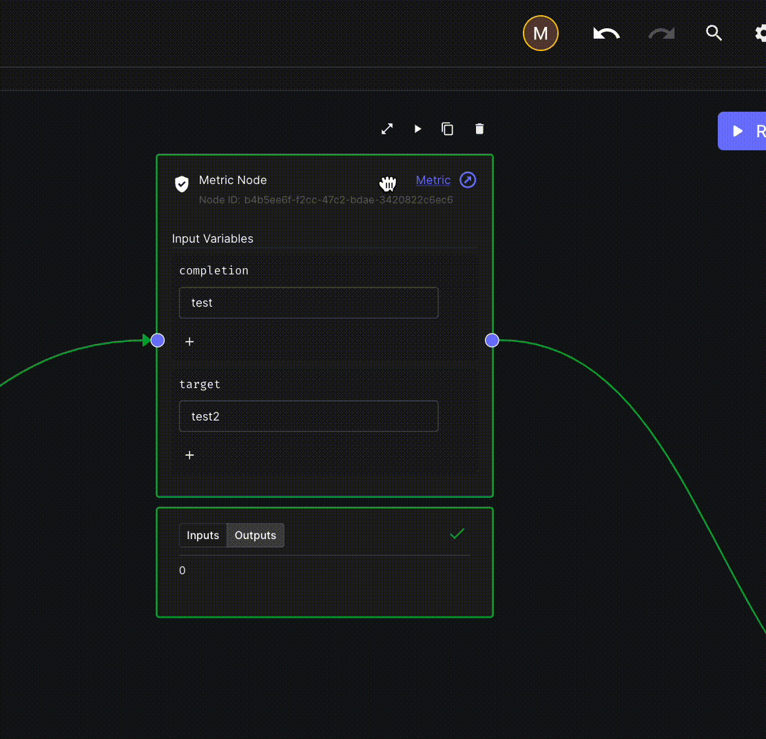The height and width of the screenshot is (739, 766).
Task: Open the metric external arrow icon
Action: coord(468,180)
